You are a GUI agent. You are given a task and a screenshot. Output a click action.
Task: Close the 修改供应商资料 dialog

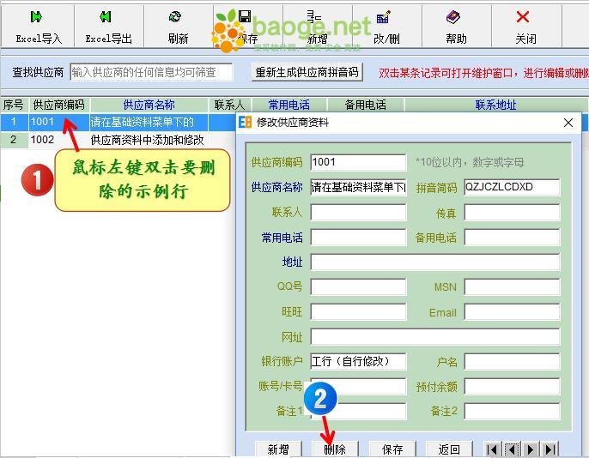[568, 123]
